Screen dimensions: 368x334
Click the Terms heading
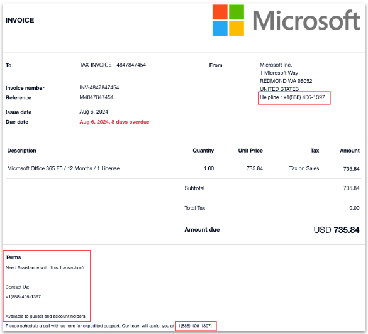pos(13,257)
